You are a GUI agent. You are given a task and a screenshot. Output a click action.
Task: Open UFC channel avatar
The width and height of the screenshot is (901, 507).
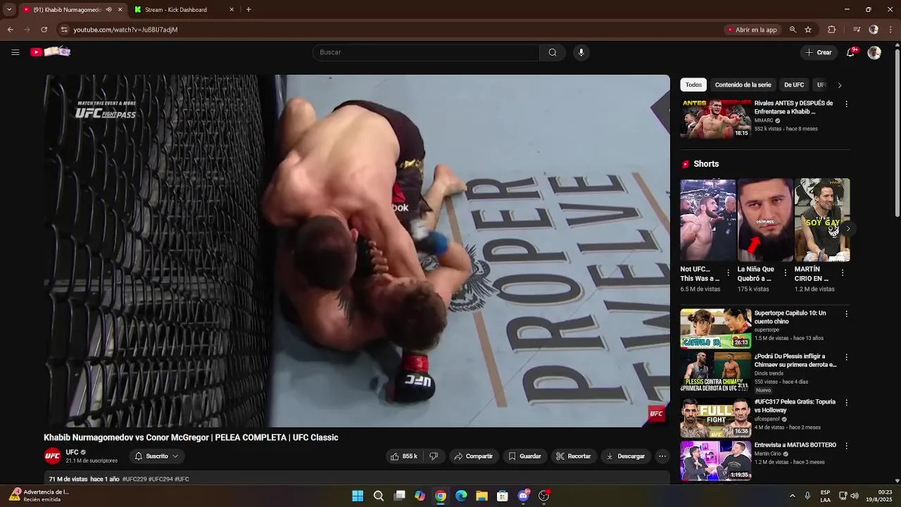tap(53, 456)
